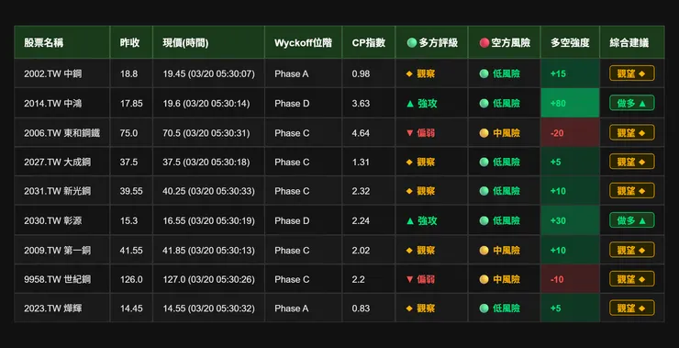
Task: Click Phase D cell for 2014.TW 中鴻
Action: click(292, 103)
